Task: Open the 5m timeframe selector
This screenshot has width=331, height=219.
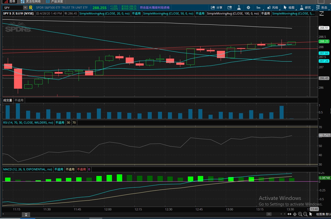Action: coord(258,8)
